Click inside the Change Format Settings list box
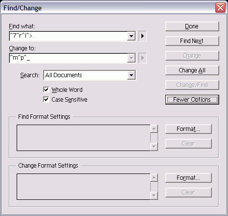228x216 pixels. (84, 187)
